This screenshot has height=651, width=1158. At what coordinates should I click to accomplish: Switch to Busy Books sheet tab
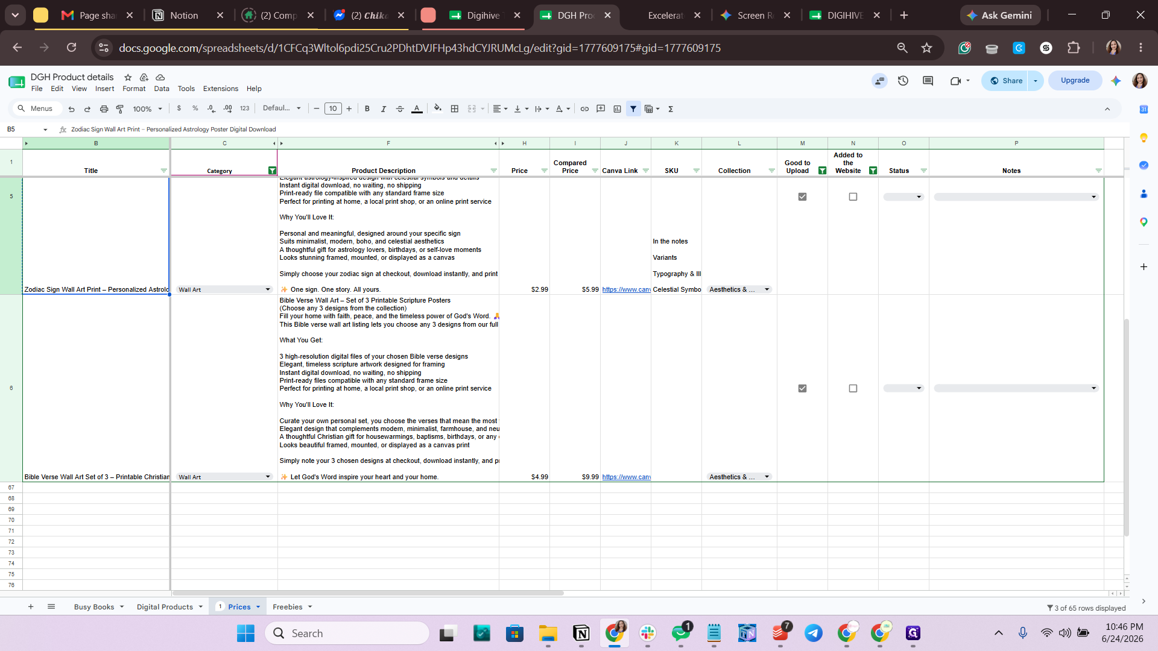click(94, 607)
